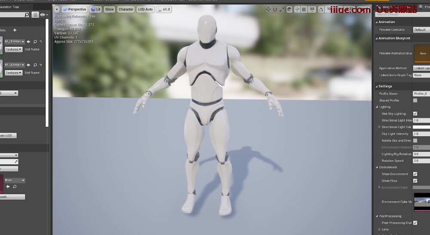Viewport: 430px width, 235px height.
Task: Click the search magnifier in left panel
Action: [27, 15]
